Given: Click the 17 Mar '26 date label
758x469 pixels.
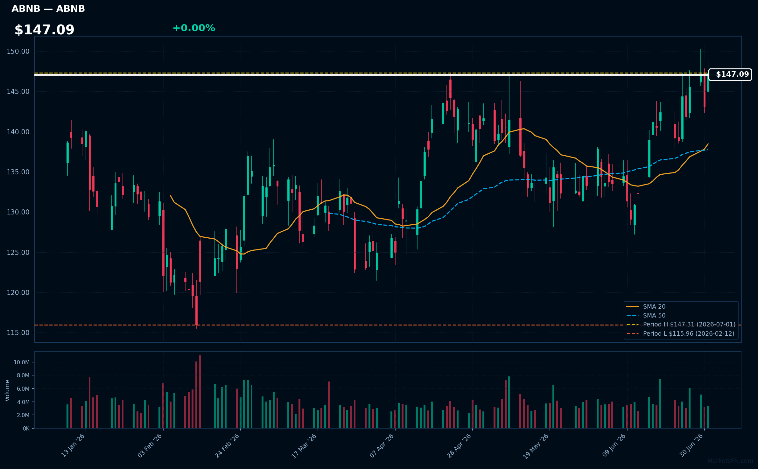Looking at the screenshot, I should tap(304, 446).
